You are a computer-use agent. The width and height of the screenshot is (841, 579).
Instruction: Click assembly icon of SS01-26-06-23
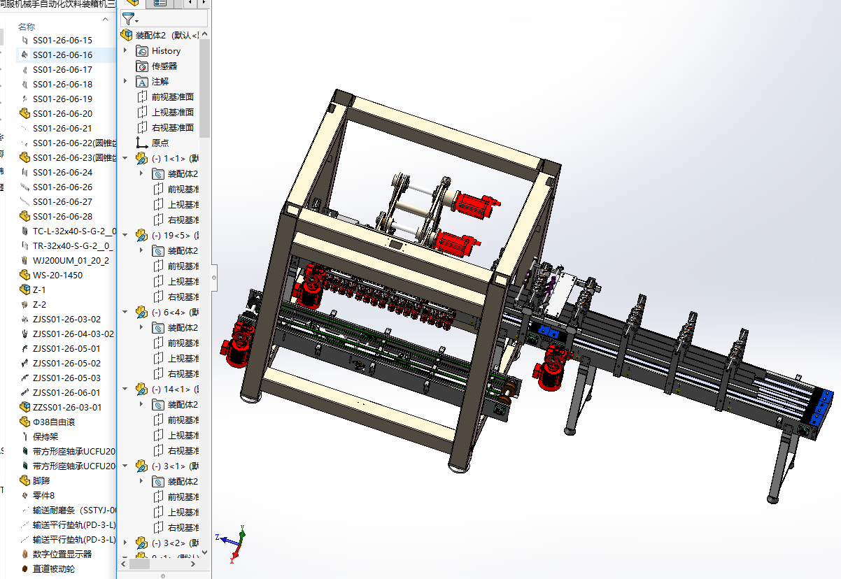[x=24, y=157]
